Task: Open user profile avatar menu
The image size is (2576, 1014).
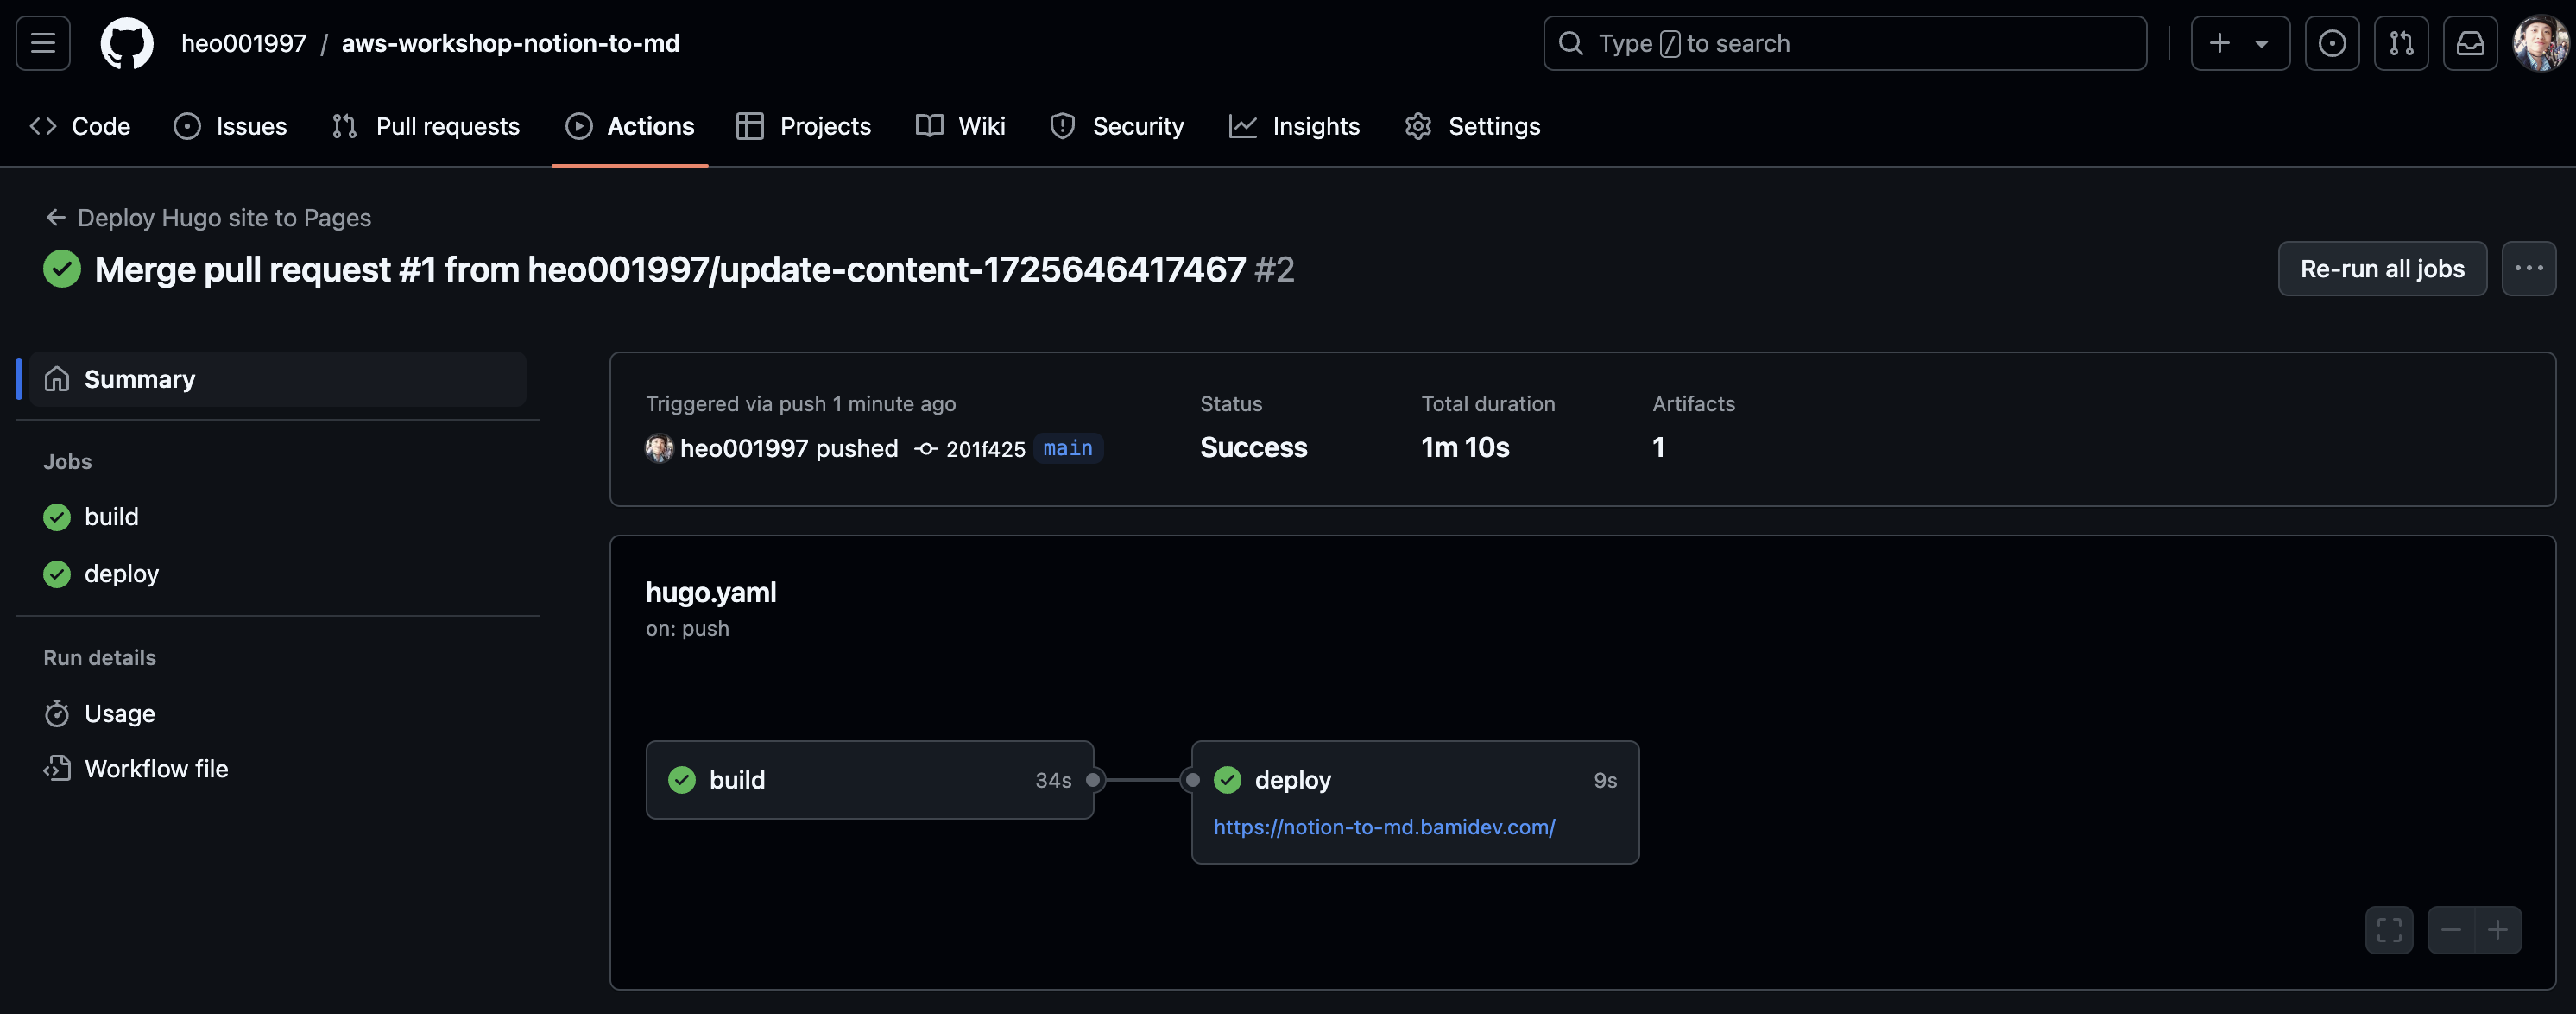Action: click(2540, 43)
